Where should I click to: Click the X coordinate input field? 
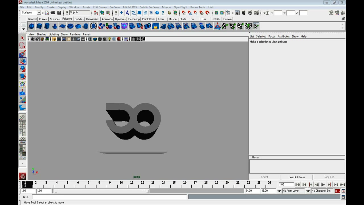click(x=278, y=13)
